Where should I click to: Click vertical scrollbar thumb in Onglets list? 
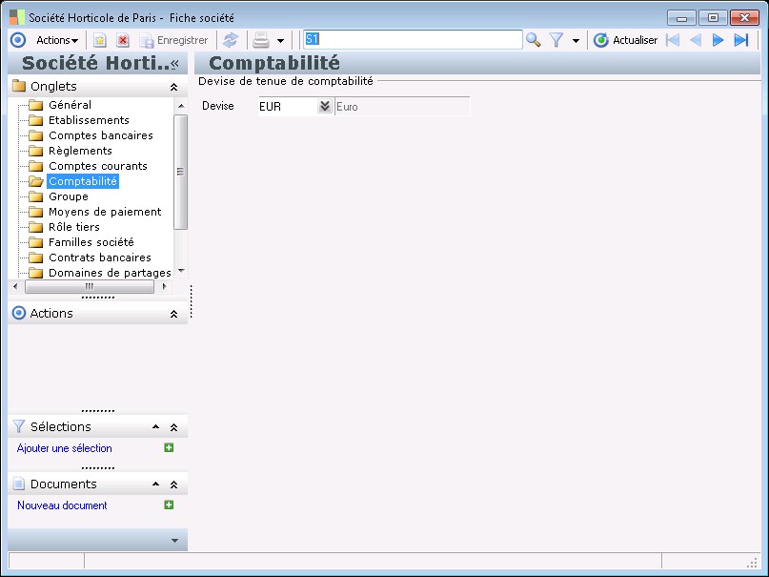tap(180, 172)
